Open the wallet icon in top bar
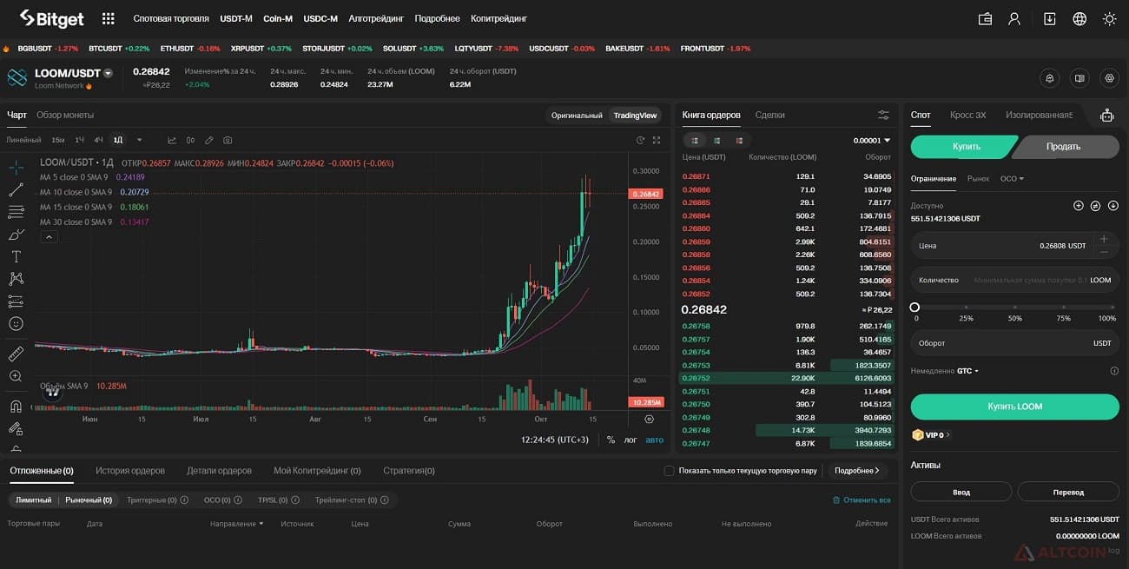This screenshot has height=569, width=1129. pos(985,18)
